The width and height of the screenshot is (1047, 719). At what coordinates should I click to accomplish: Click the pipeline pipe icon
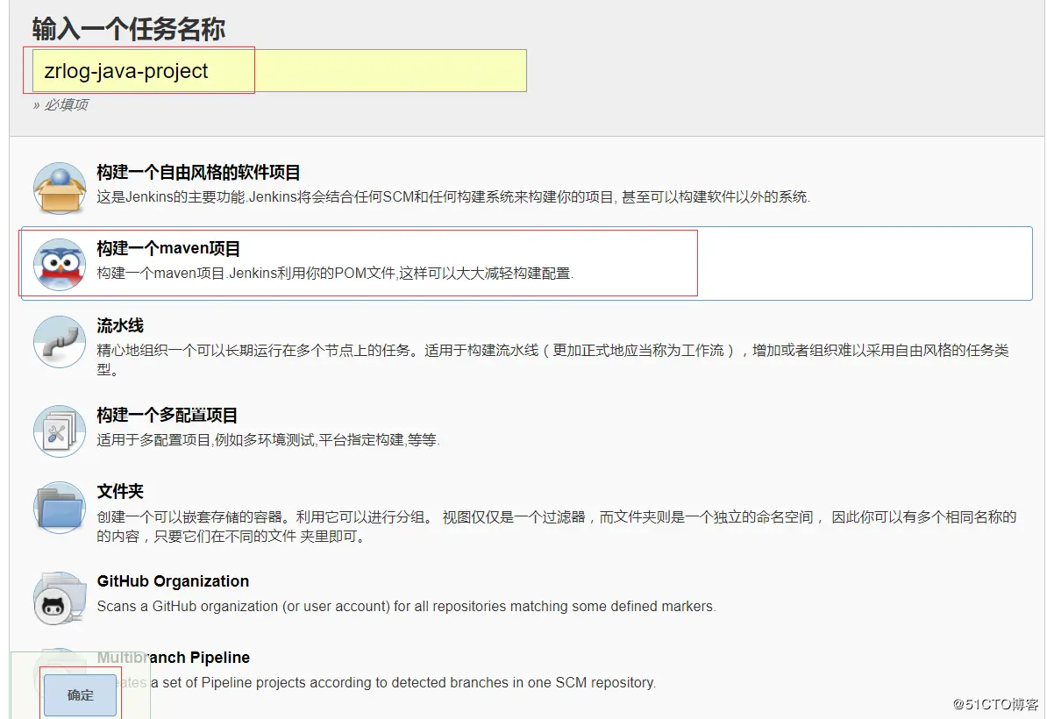coord(60,342)
